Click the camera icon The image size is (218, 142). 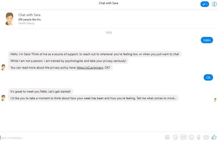click(x=206, y=137)
